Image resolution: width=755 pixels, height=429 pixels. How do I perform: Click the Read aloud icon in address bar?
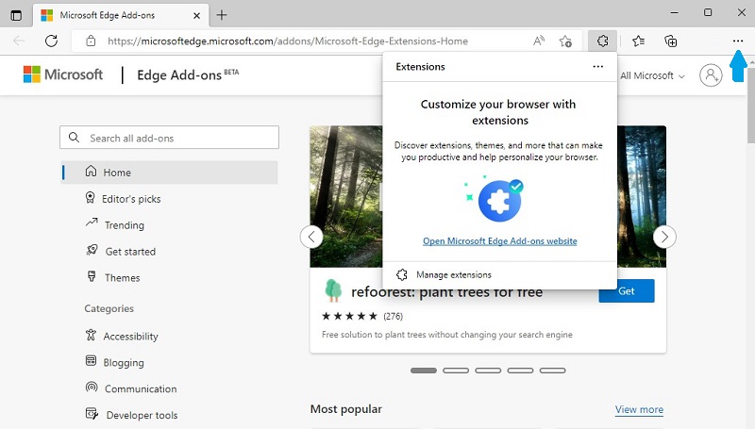click(x=539, y=41)
